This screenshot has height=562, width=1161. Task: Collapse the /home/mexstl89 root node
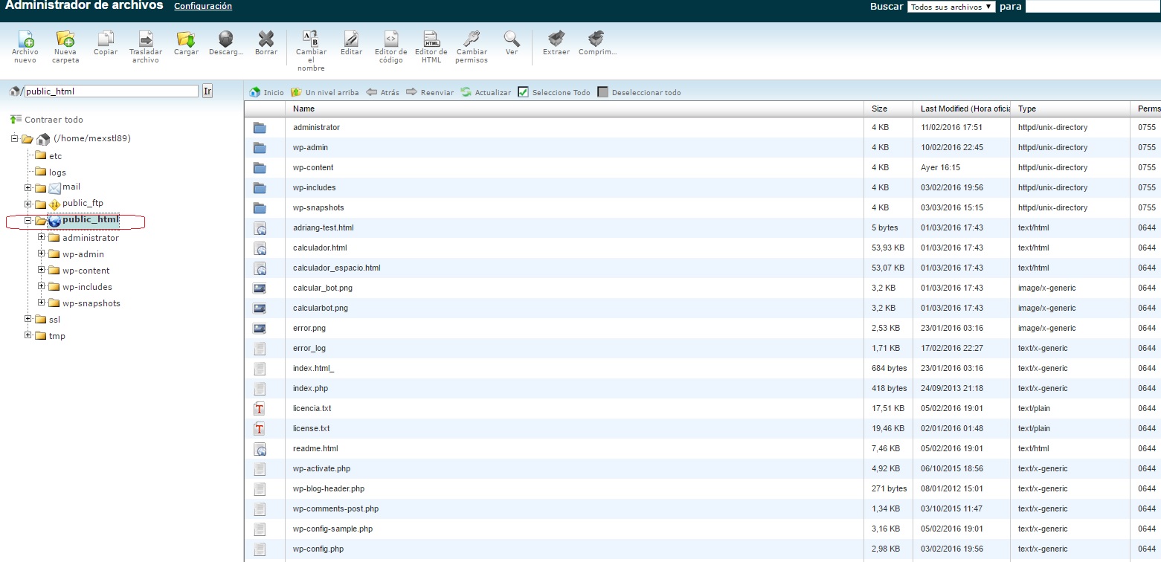15,138
